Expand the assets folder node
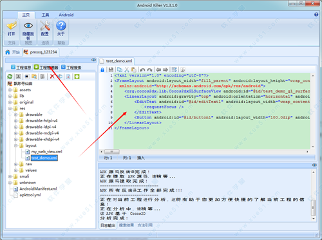The height and width of the screenshot is (240, 322). [x=10, y=90]
